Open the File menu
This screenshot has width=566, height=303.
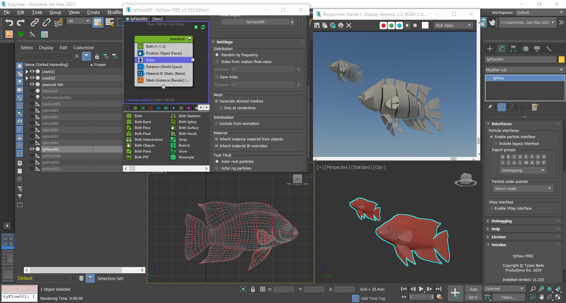point(6,12)
